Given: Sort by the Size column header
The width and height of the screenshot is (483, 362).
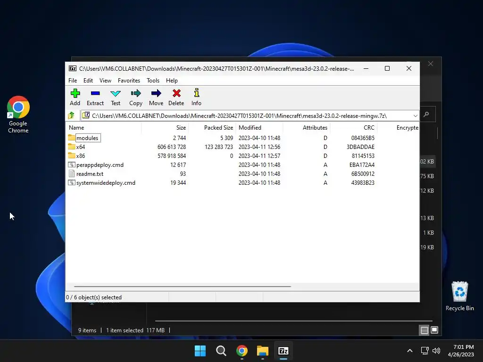Looking at the screenshot, I should (x=165, y=127).
